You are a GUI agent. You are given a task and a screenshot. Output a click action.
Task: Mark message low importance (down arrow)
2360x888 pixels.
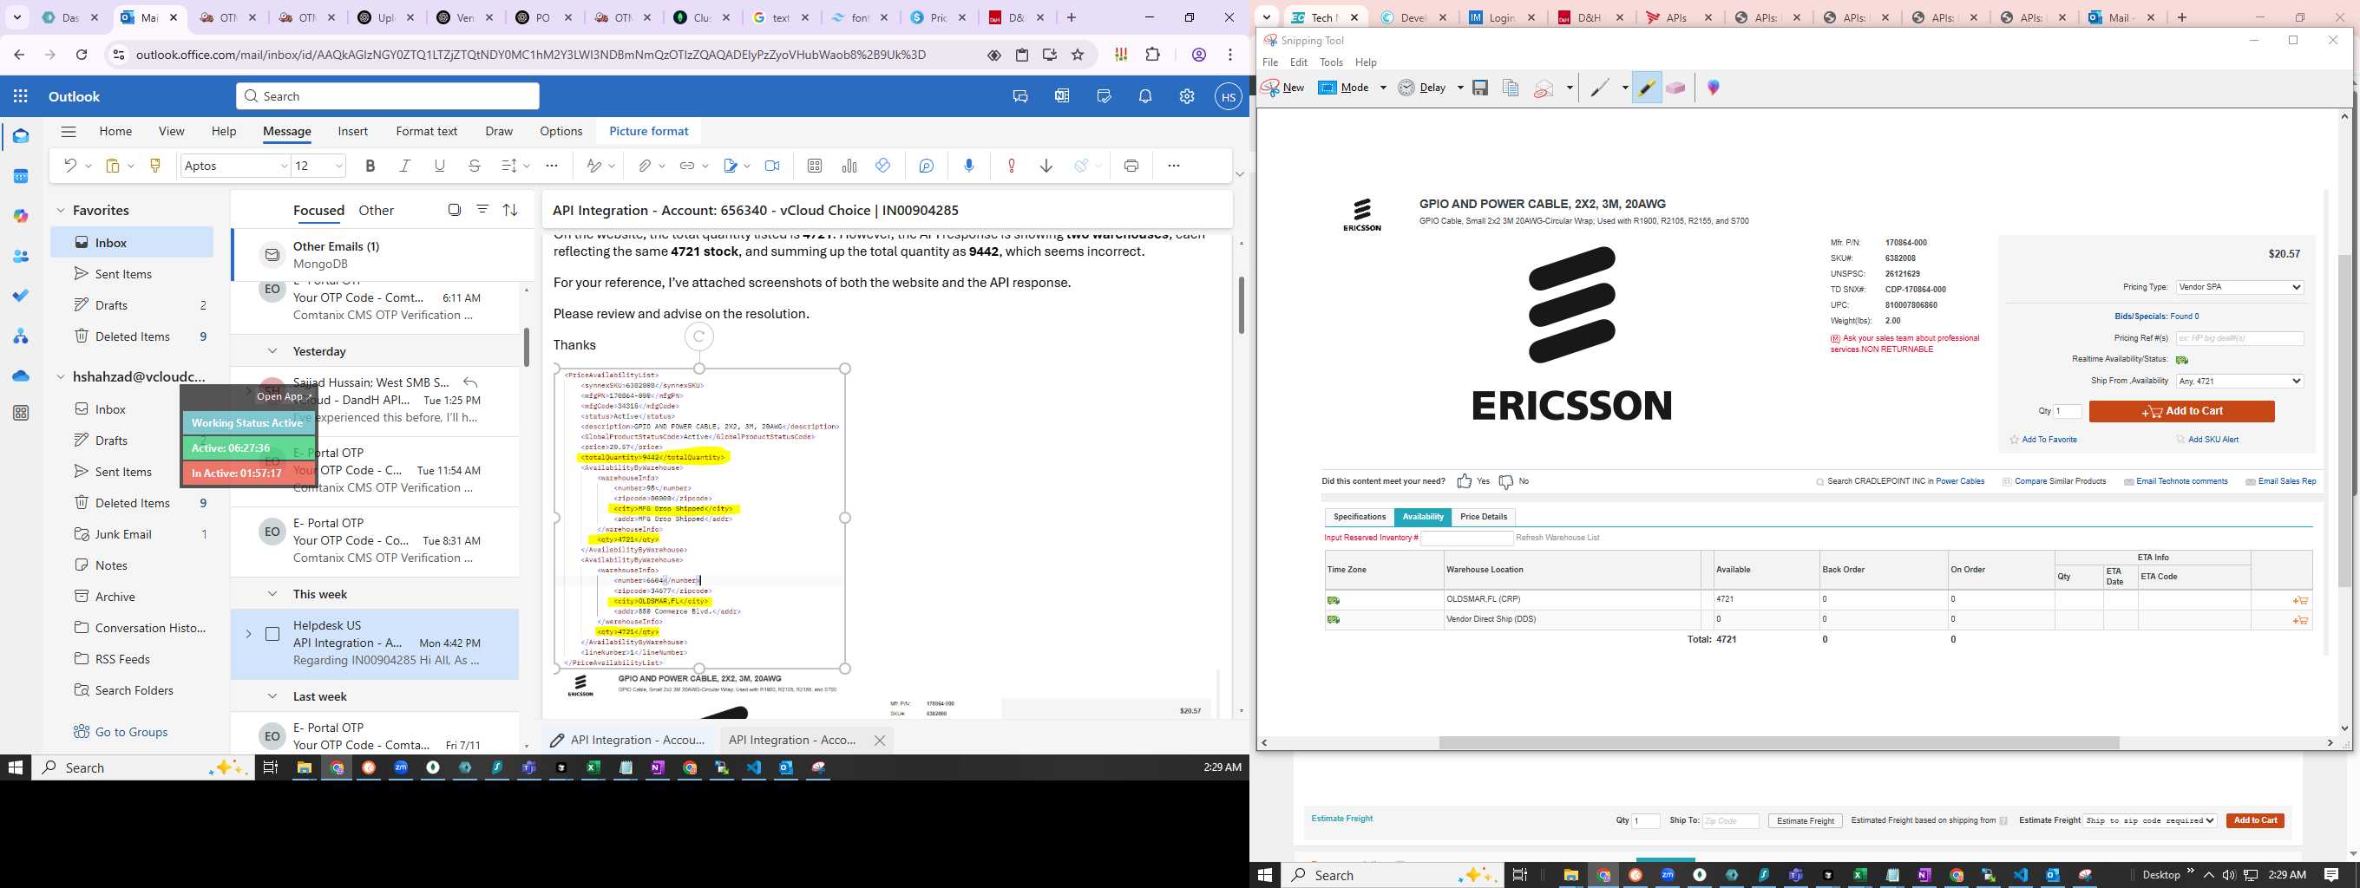tap(1046, 166)
